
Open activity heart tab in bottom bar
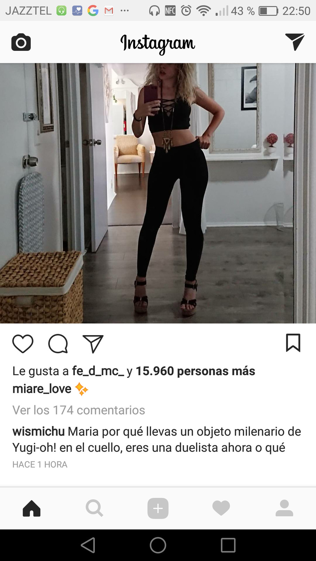click(x=221, y=508)
